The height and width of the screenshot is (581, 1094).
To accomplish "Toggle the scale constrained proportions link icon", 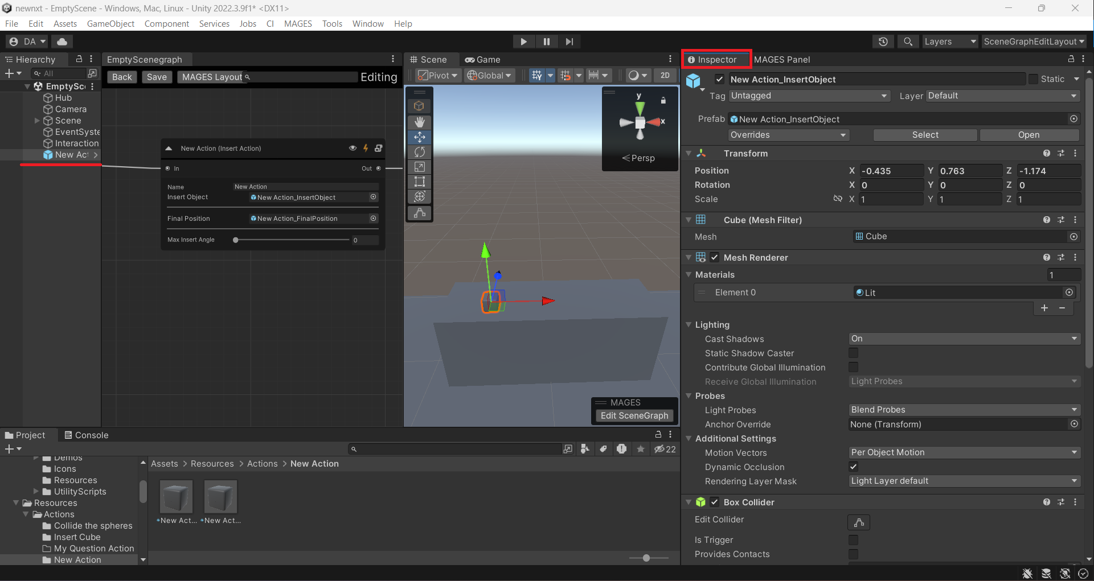I will pyautogui.click(x=838, y=199).
